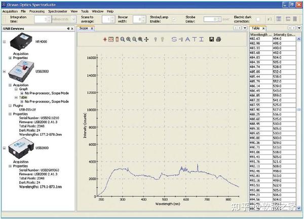Click the scale graph to fill window icon

[x=111, y=40]
